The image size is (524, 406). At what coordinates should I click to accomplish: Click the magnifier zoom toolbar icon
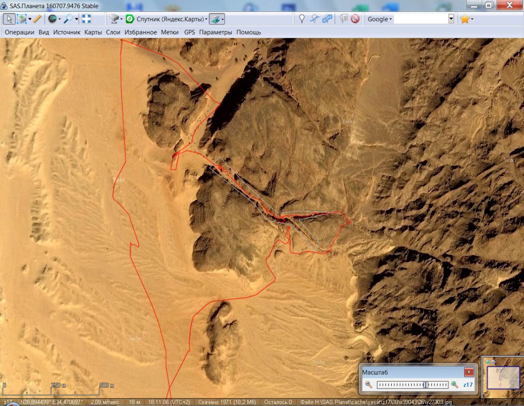69,19
